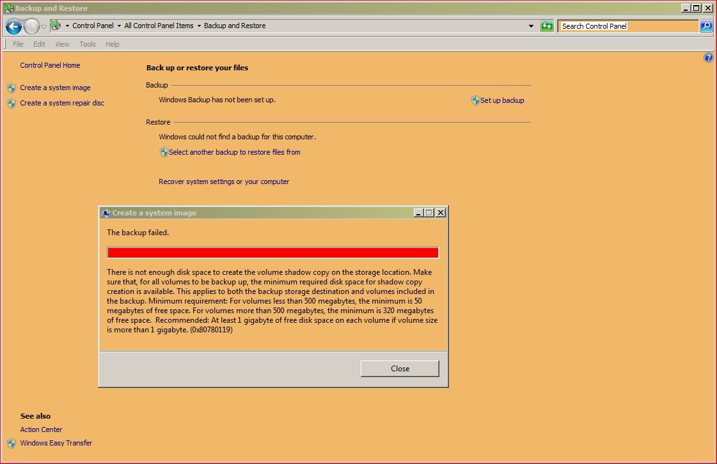Click the search magnifier icon
Image resolution: width=717 pixels, height=464 pixels.
pyautogui.click(x=706, y=26)
